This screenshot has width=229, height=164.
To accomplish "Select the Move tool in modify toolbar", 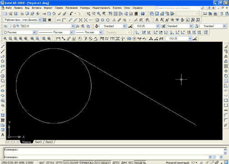I will [x=226, y=71].
